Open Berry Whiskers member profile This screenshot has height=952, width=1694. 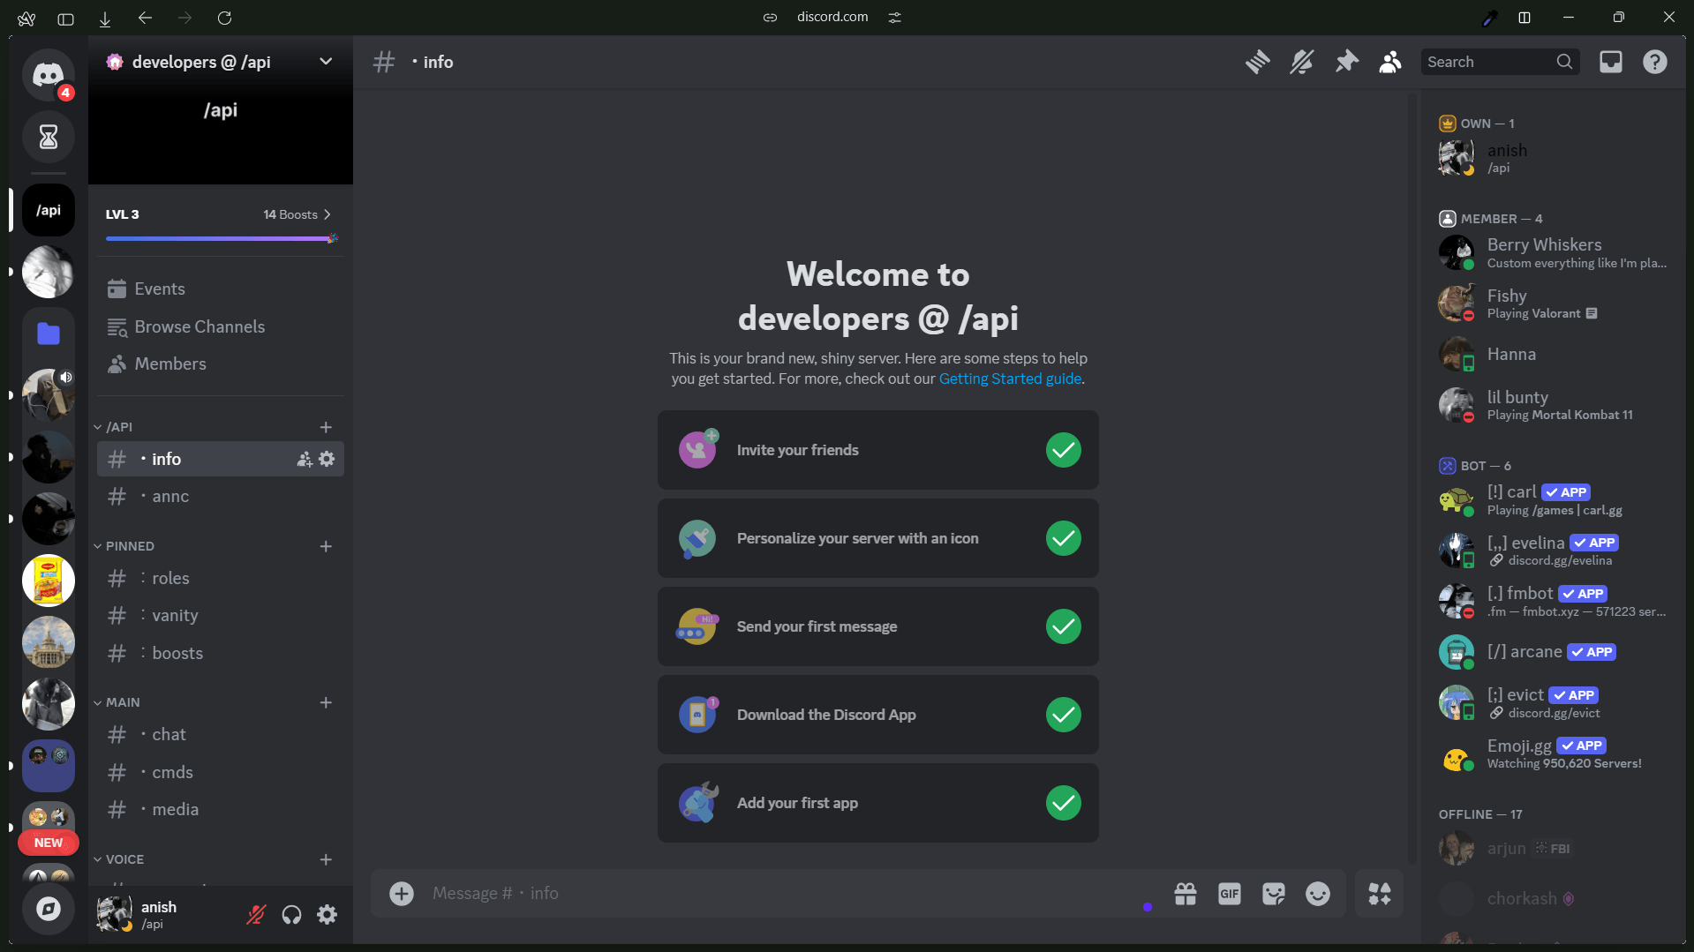point(1554,252)
